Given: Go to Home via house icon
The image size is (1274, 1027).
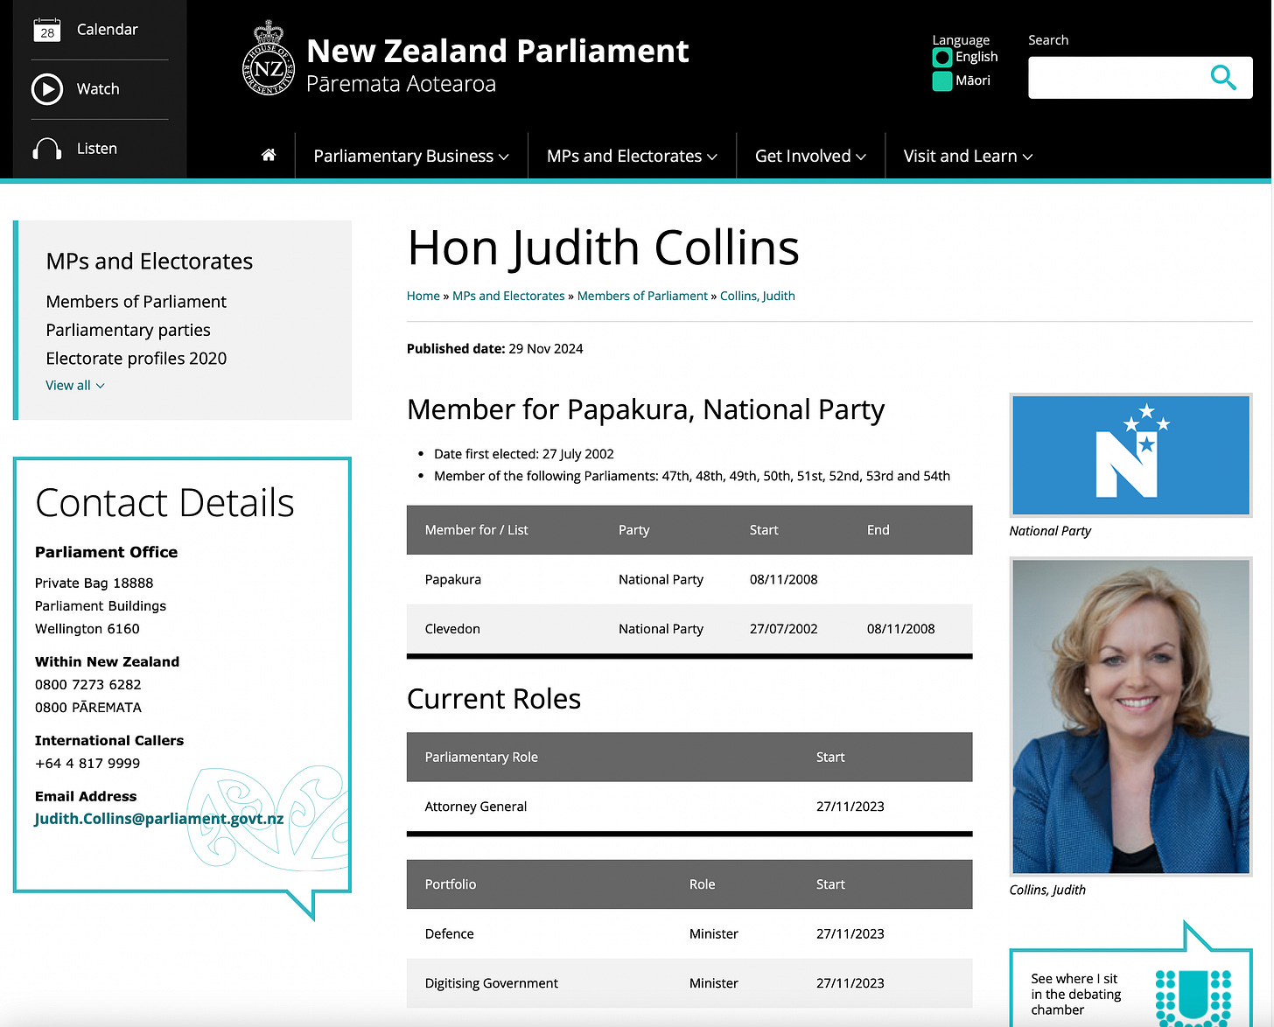Looking at the screenshot, I should point(269,155).
